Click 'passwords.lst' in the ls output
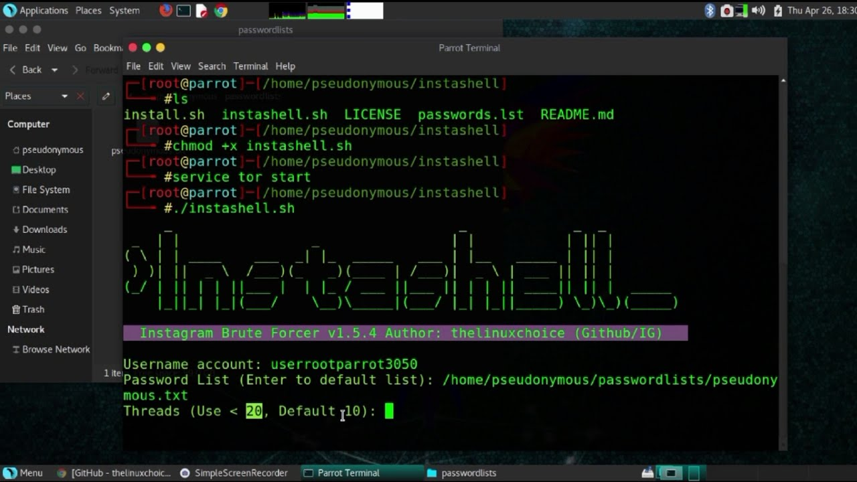The height and width of the screenshot is (482, 857). [x=471, y=114]
